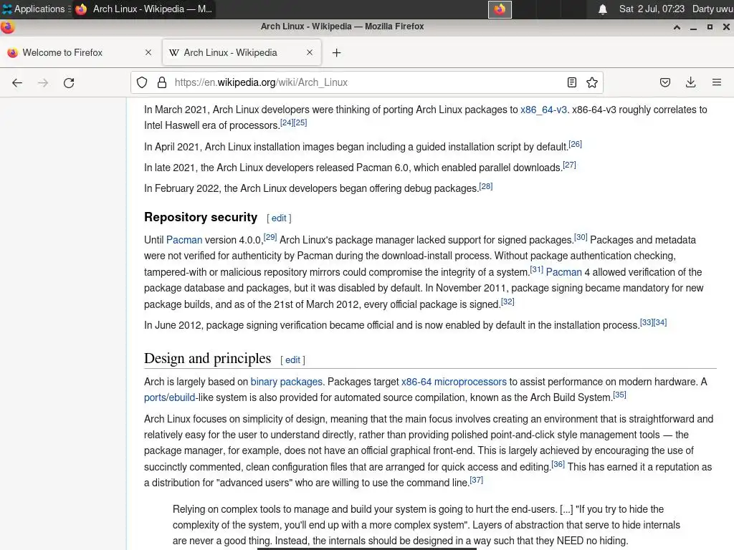Click the site security padlock icon
The width and height of the screenshot is (734, 550).
(162, 83)
